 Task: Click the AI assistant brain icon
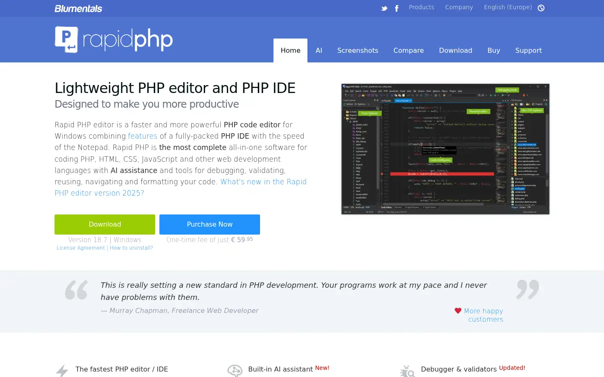click(235, 370)
